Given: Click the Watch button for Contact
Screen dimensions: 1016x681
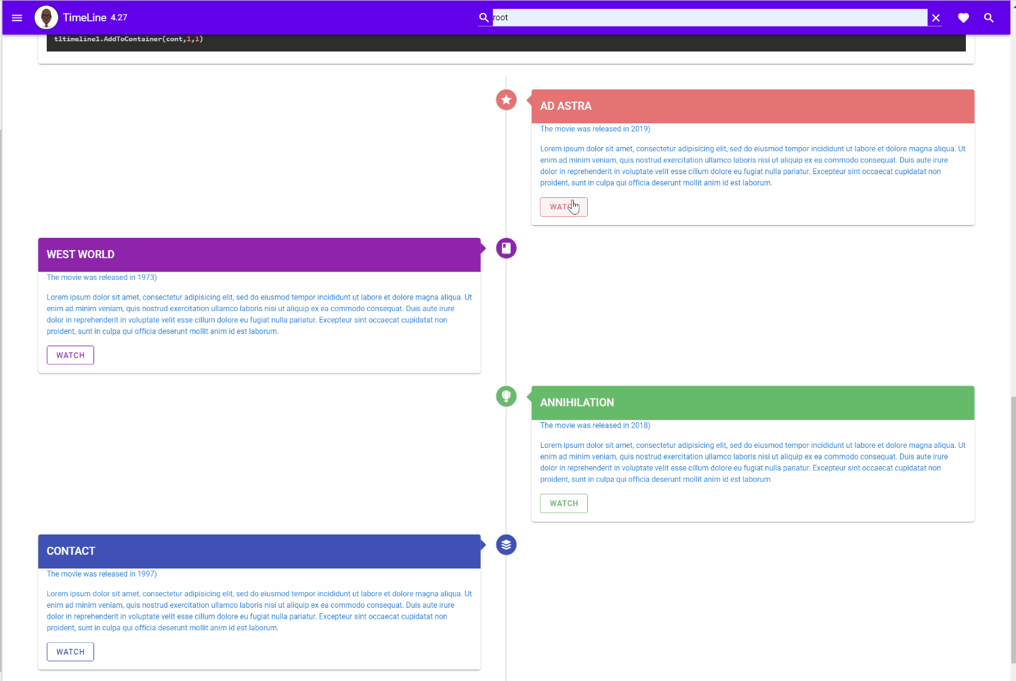Looking at the screenshot, I should pos(70,652).
